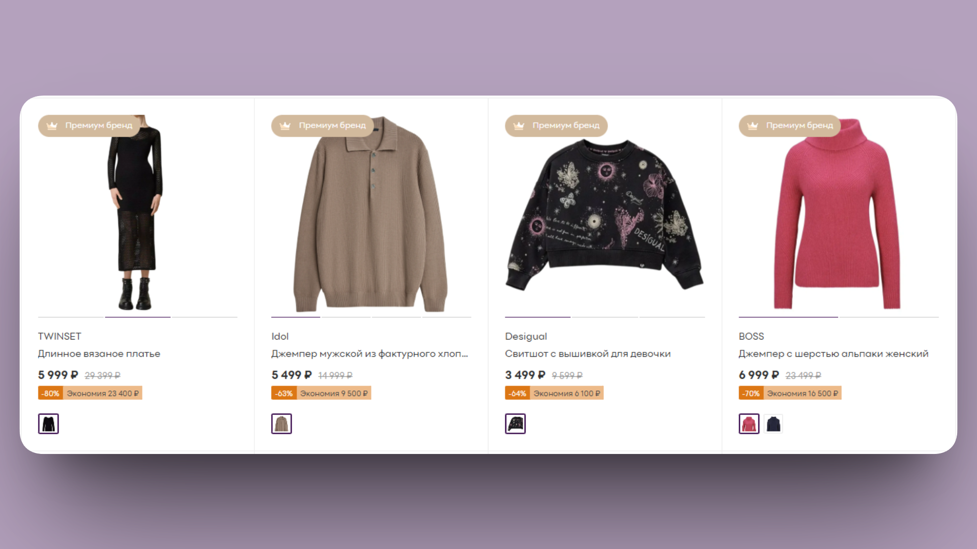Click crown icon on TWINSET premium badge
This screenshot has height=549, width=977.
[x=52, y=126]
